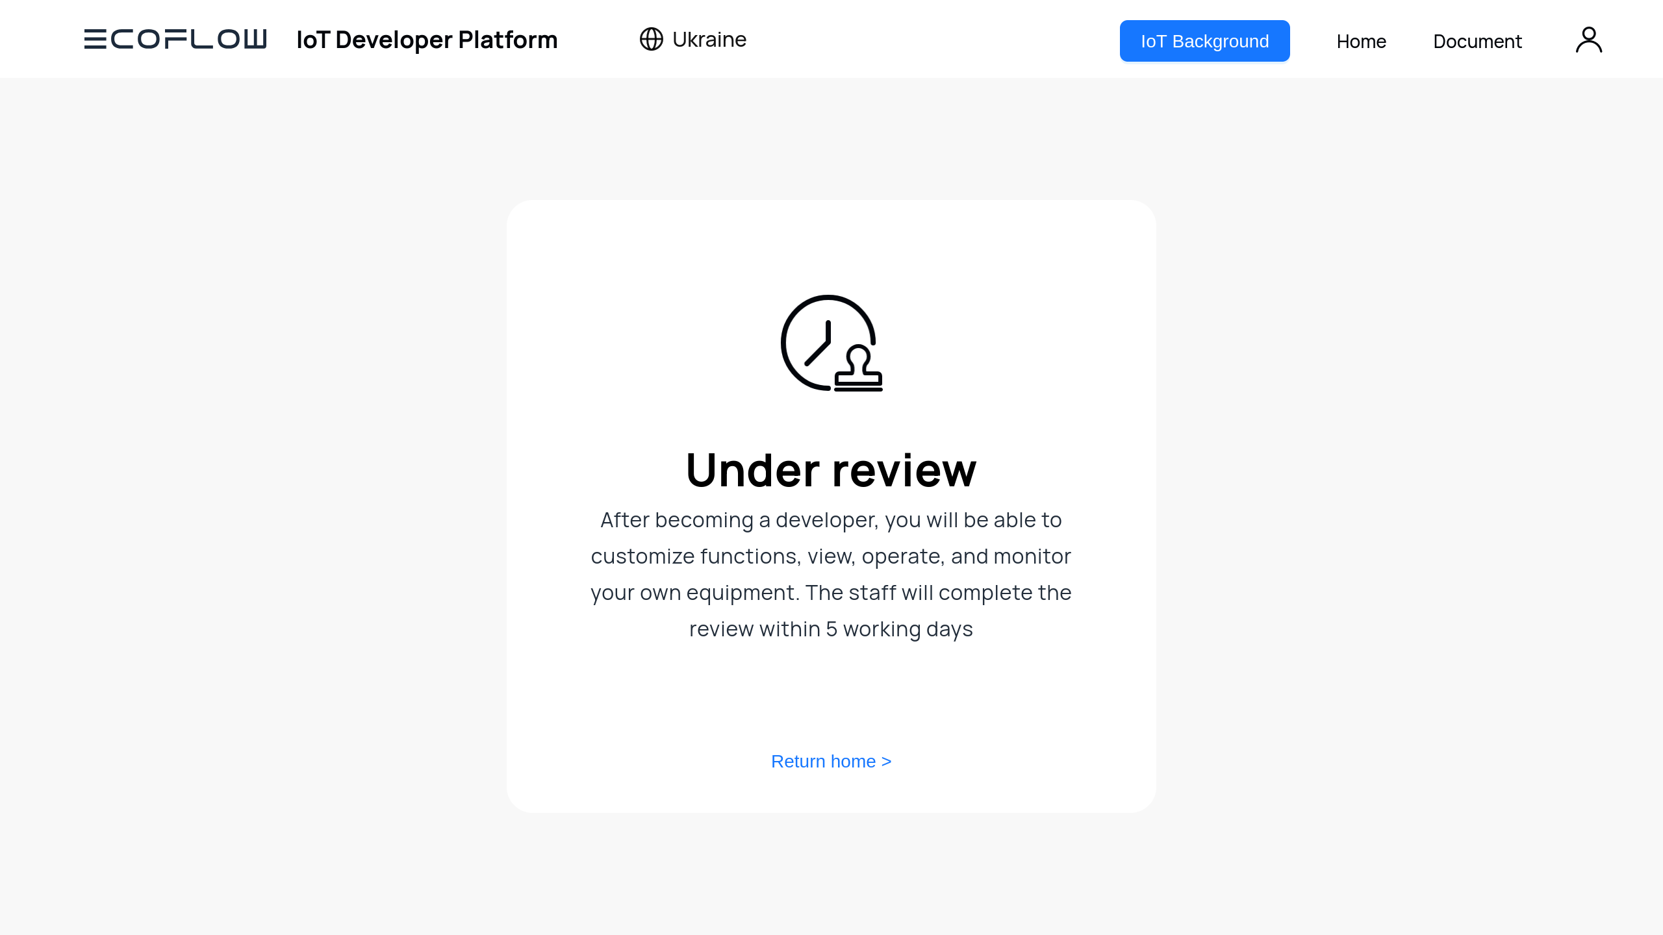
Task: Click the stamp symbol in review icon
Action: pyautogui.click(x=859, y=368)
